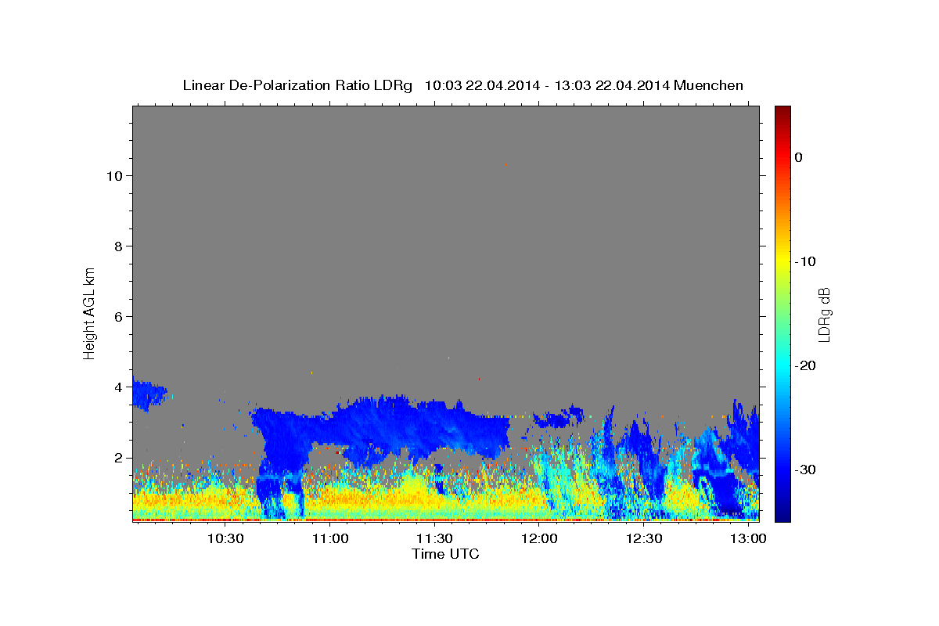Screen dimensions: 939x626
Task: Click the 13:00 time tick label
Action: tap(747, 539)
